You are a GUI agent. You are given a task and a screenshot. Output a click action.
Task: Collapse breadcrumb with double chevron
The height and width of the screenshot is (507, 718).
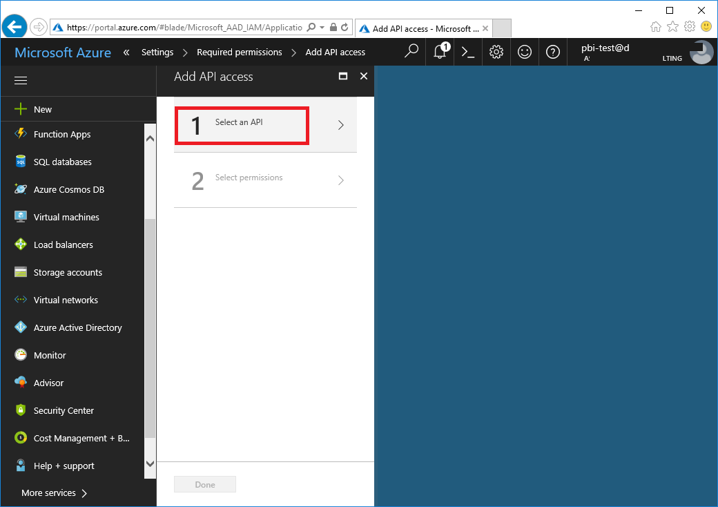[x=126, y=52]
